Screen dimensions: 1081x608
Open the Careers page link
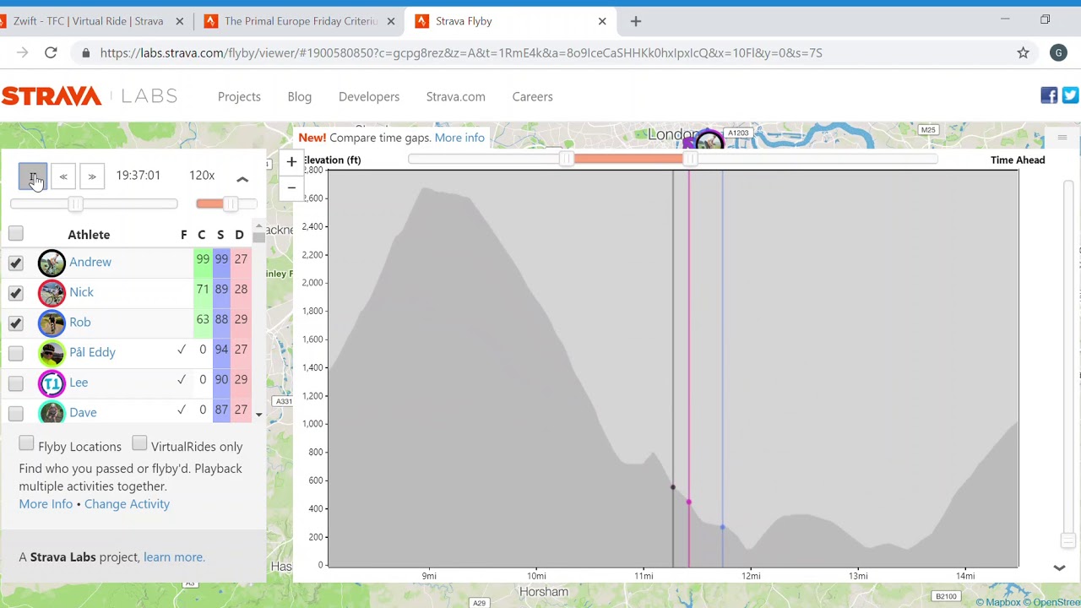(533, 96)
